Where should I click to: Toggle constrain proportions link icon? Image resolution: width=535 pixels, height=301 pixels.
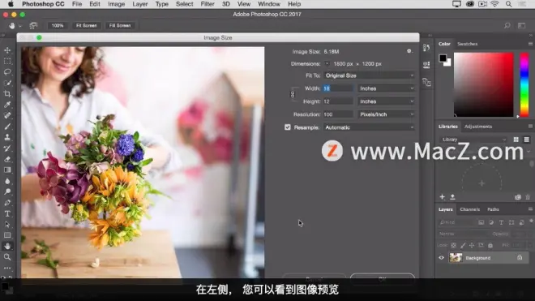[x=293, y=95]
